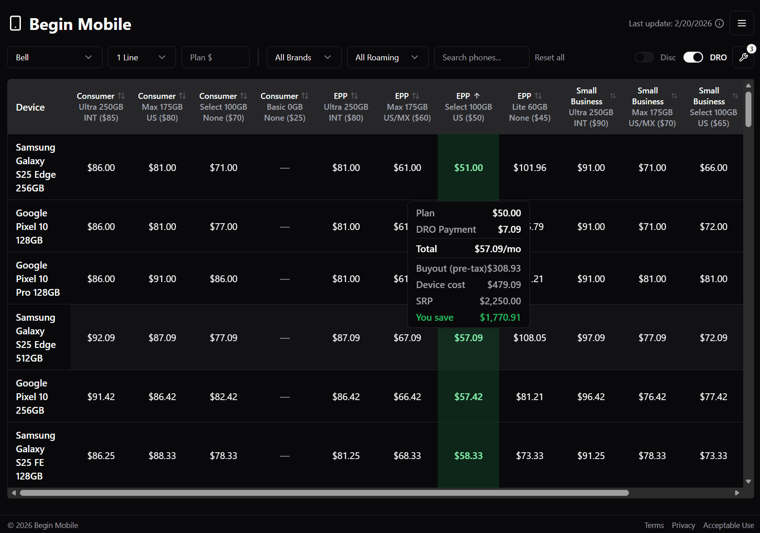Open the All Brands dropdown
This screenshot has width=760, height=533.
point(304,57)
